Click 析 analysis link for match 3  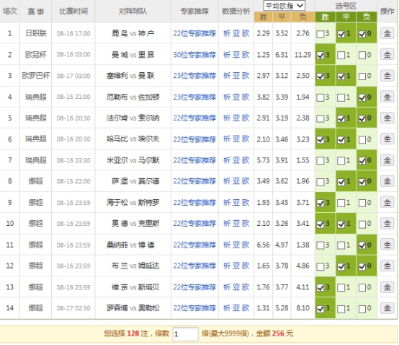[x=227, y=76]
